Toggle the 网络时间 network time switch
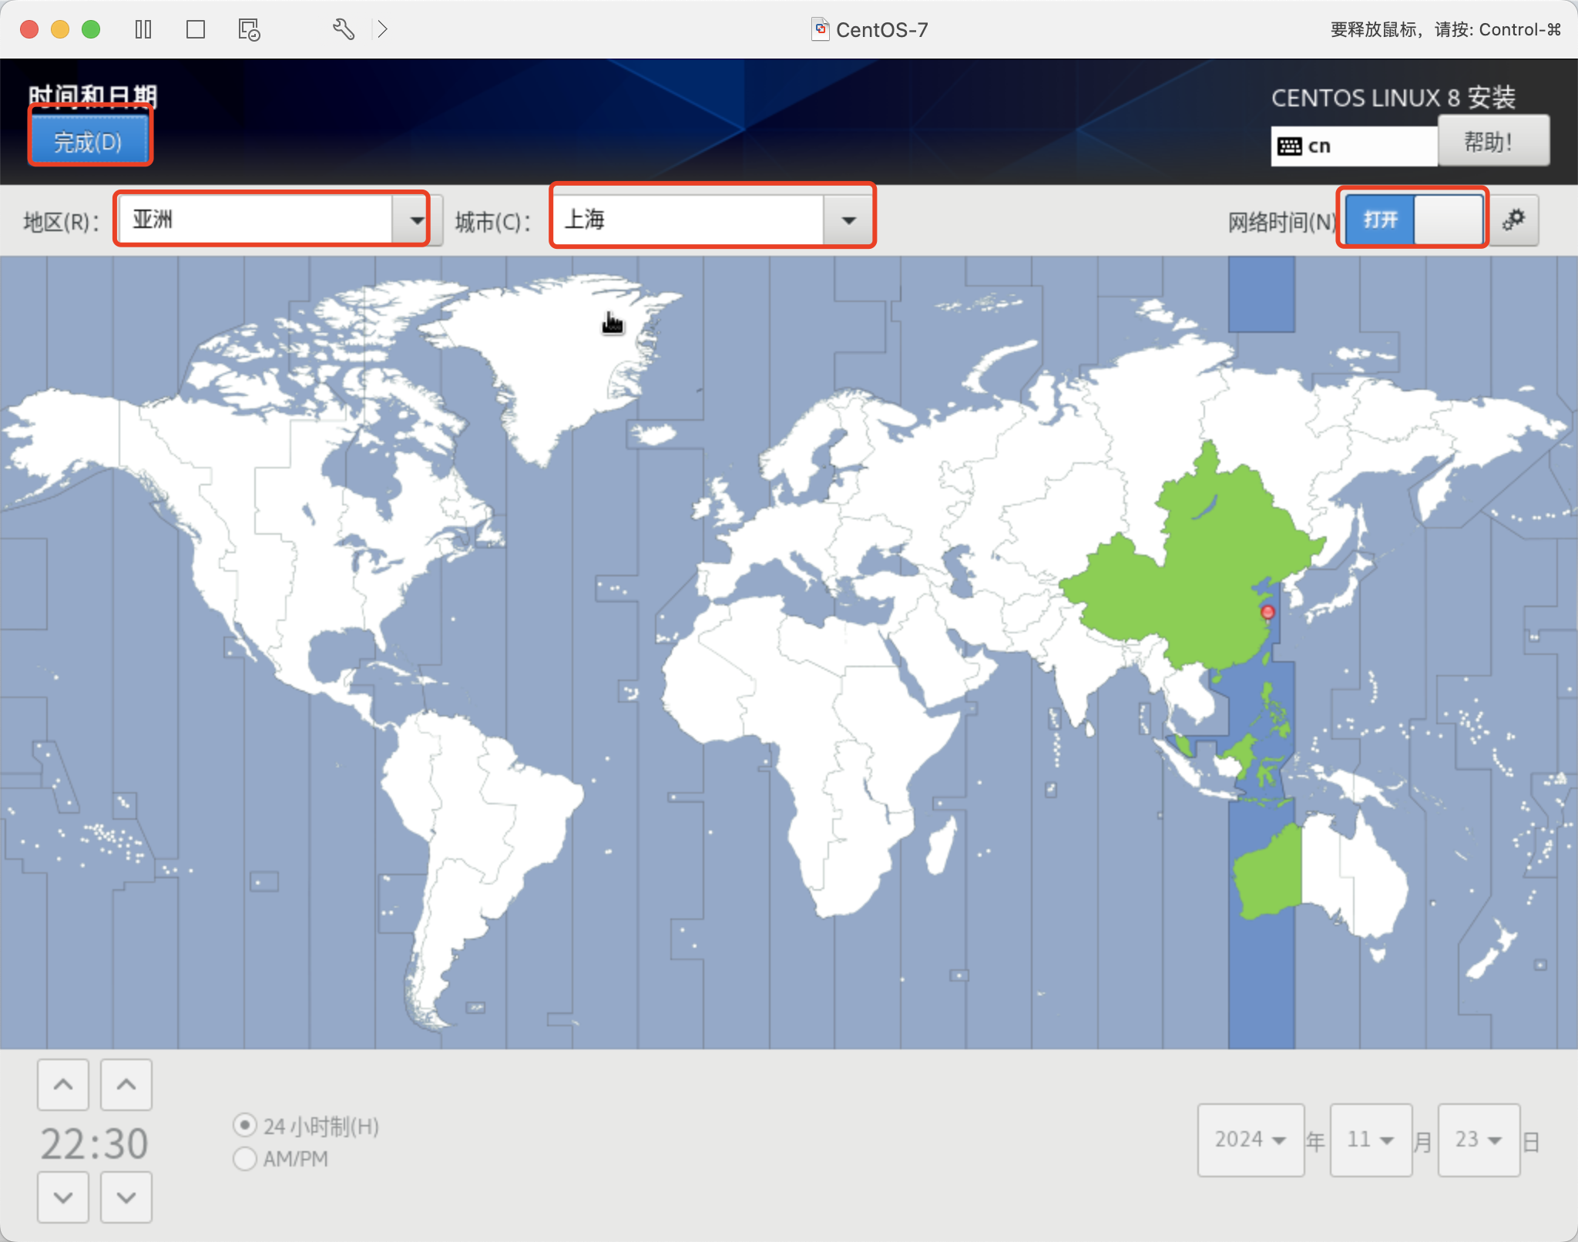The height and width of the screenshot is (1242, 1578). [1414, 220]
